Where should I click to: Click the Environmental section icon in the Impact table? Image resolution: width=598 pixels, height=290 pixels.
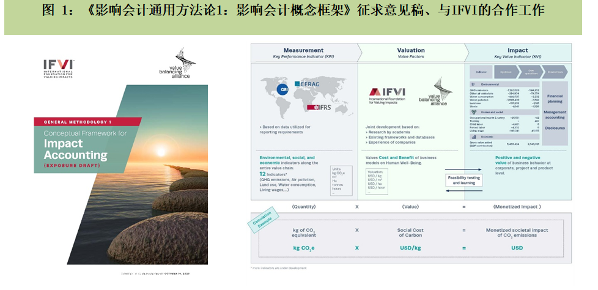[473, 84]
